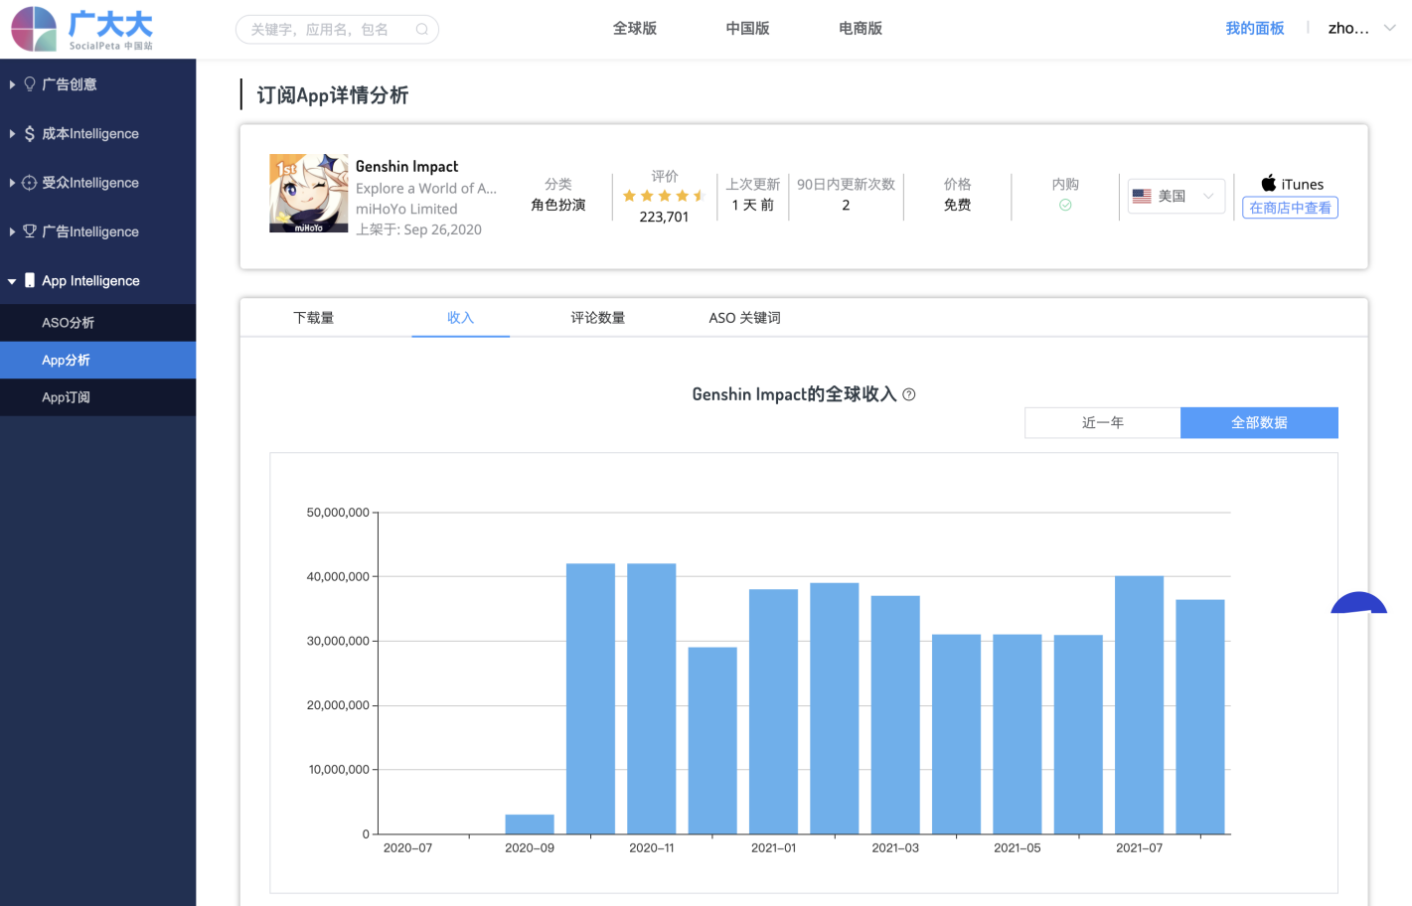Click 在商店中查看 button
Image resolution: width=1412 pixels, height=906 pixels.
point(1290,208)
